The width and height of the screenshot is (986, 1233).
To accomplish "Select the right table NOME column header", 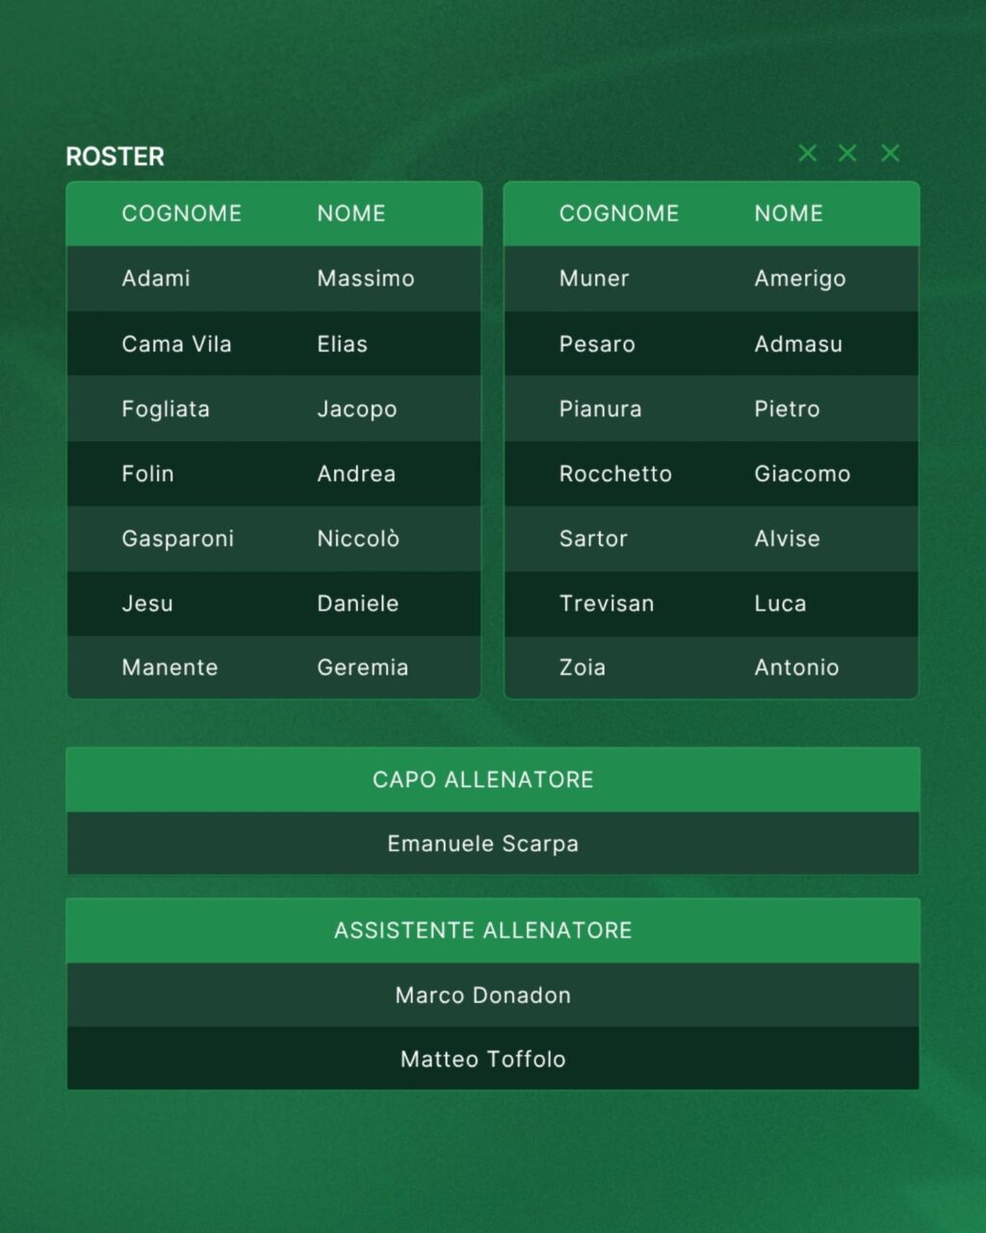I will [x=789, y=213].
